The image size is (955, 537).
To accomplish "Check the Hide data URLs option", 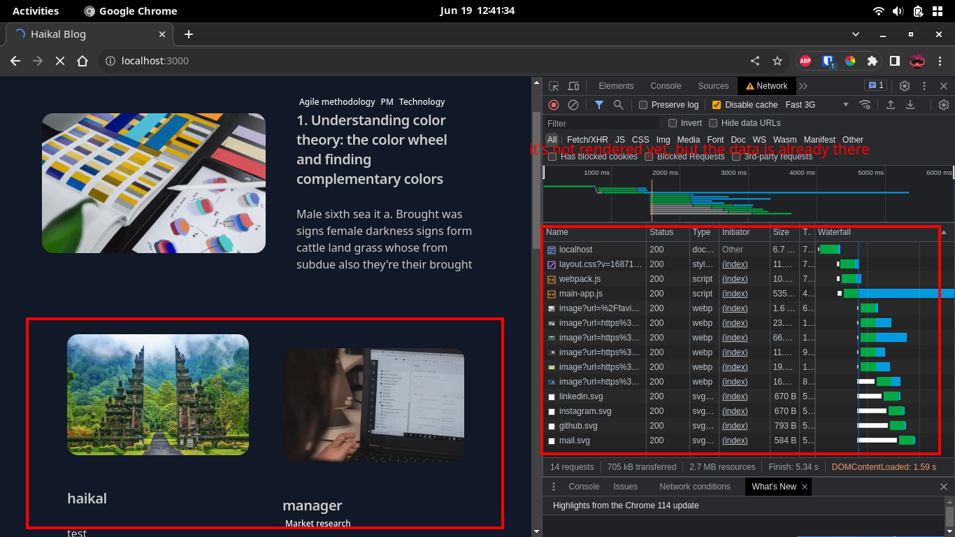I will click(713, 123).
